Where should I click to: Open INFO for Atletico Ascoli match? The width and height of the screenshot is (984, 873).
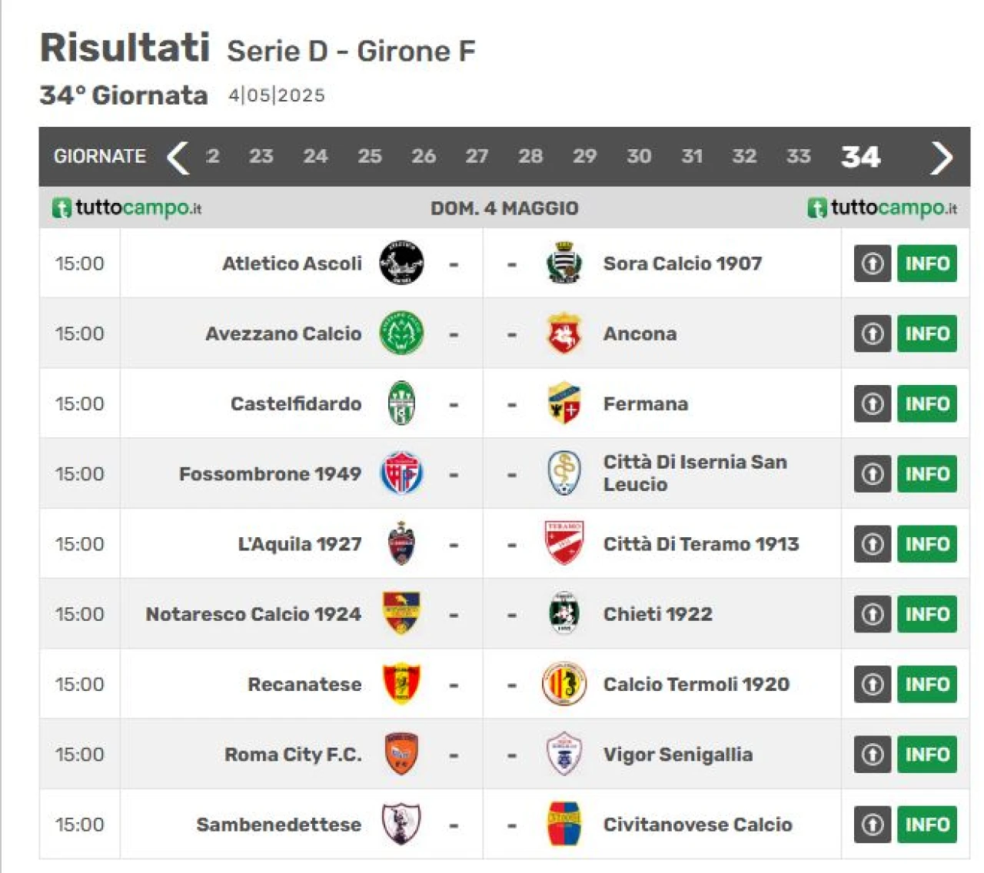point(927,264)
